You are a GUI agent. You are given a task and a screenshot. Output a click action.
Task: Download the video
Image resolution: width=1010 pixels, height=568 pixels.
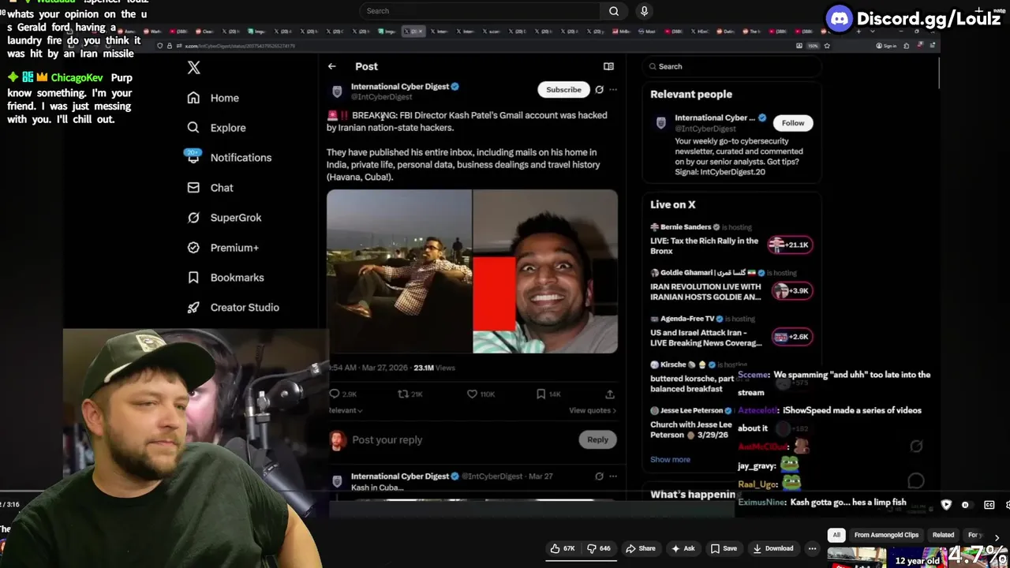pos(772,548)
